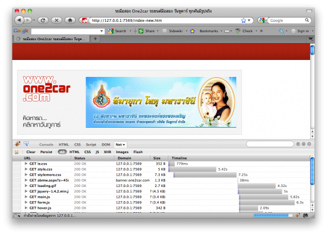Open a new tab with plus button

click(95, 39)
